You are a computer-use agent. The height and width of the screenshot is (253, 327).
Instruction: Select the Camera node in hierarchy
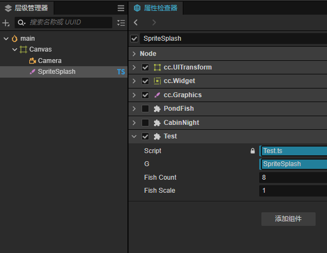pos(63,61)
